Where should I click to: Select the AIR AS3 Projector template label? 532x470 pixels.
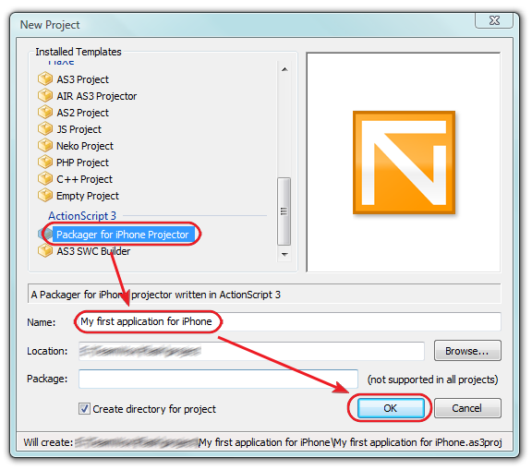pyautogui.click(x=96, y=96)
